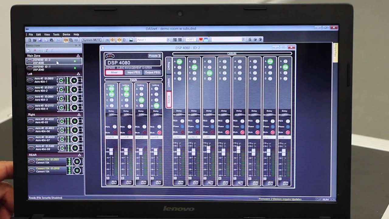The width and height of the screenshot is (389, 219).
Task: Click the Open folder toolbar icon
Action: (x=35, y=40)
